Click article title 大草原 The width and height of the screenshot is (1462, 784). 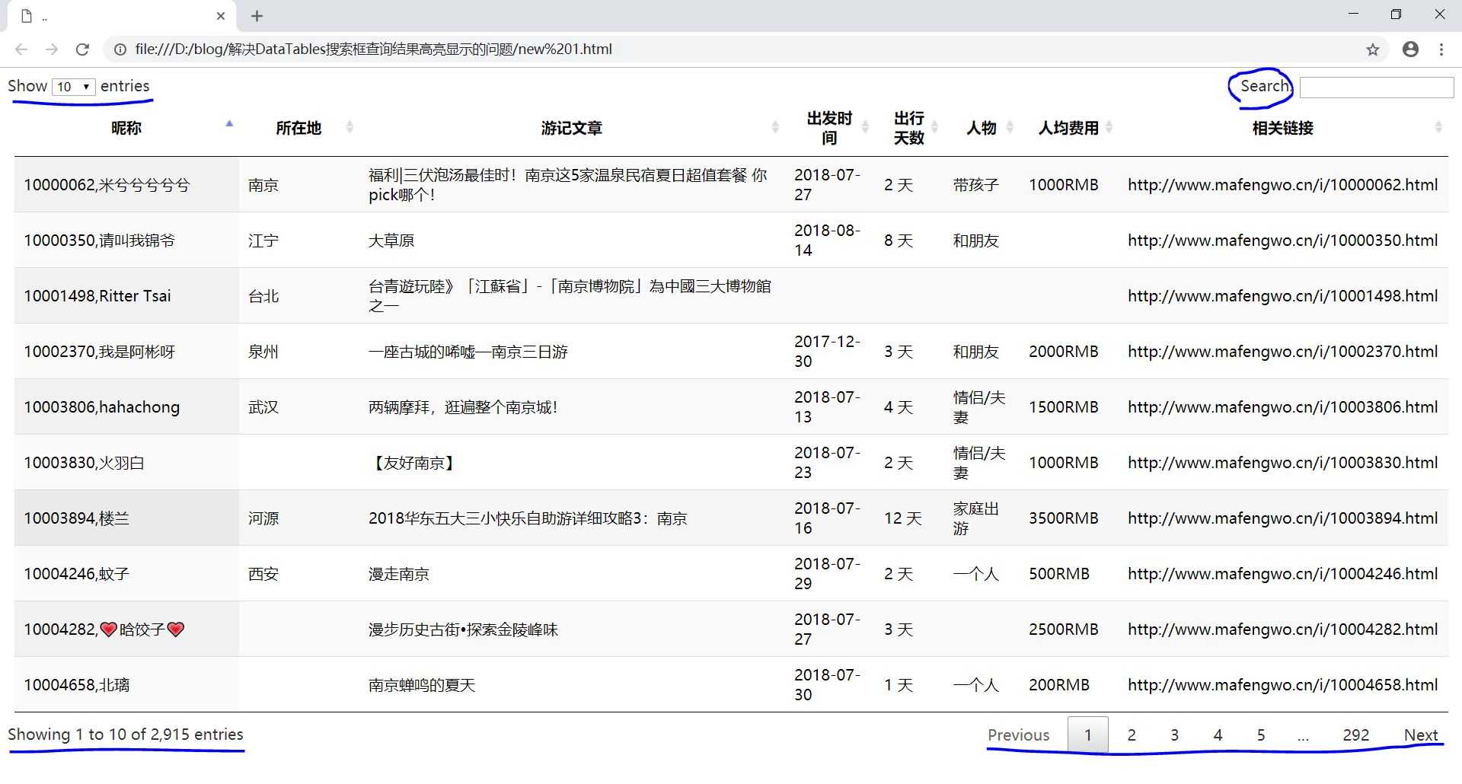pos(391,241)
